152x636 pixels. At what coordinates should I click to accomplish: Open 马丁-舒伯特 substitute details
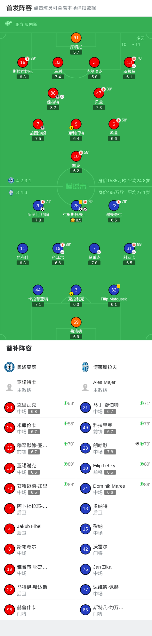coord(114,407)
